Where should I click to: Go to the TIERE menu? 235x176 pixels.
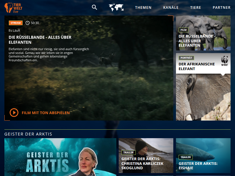pos(196,8)
